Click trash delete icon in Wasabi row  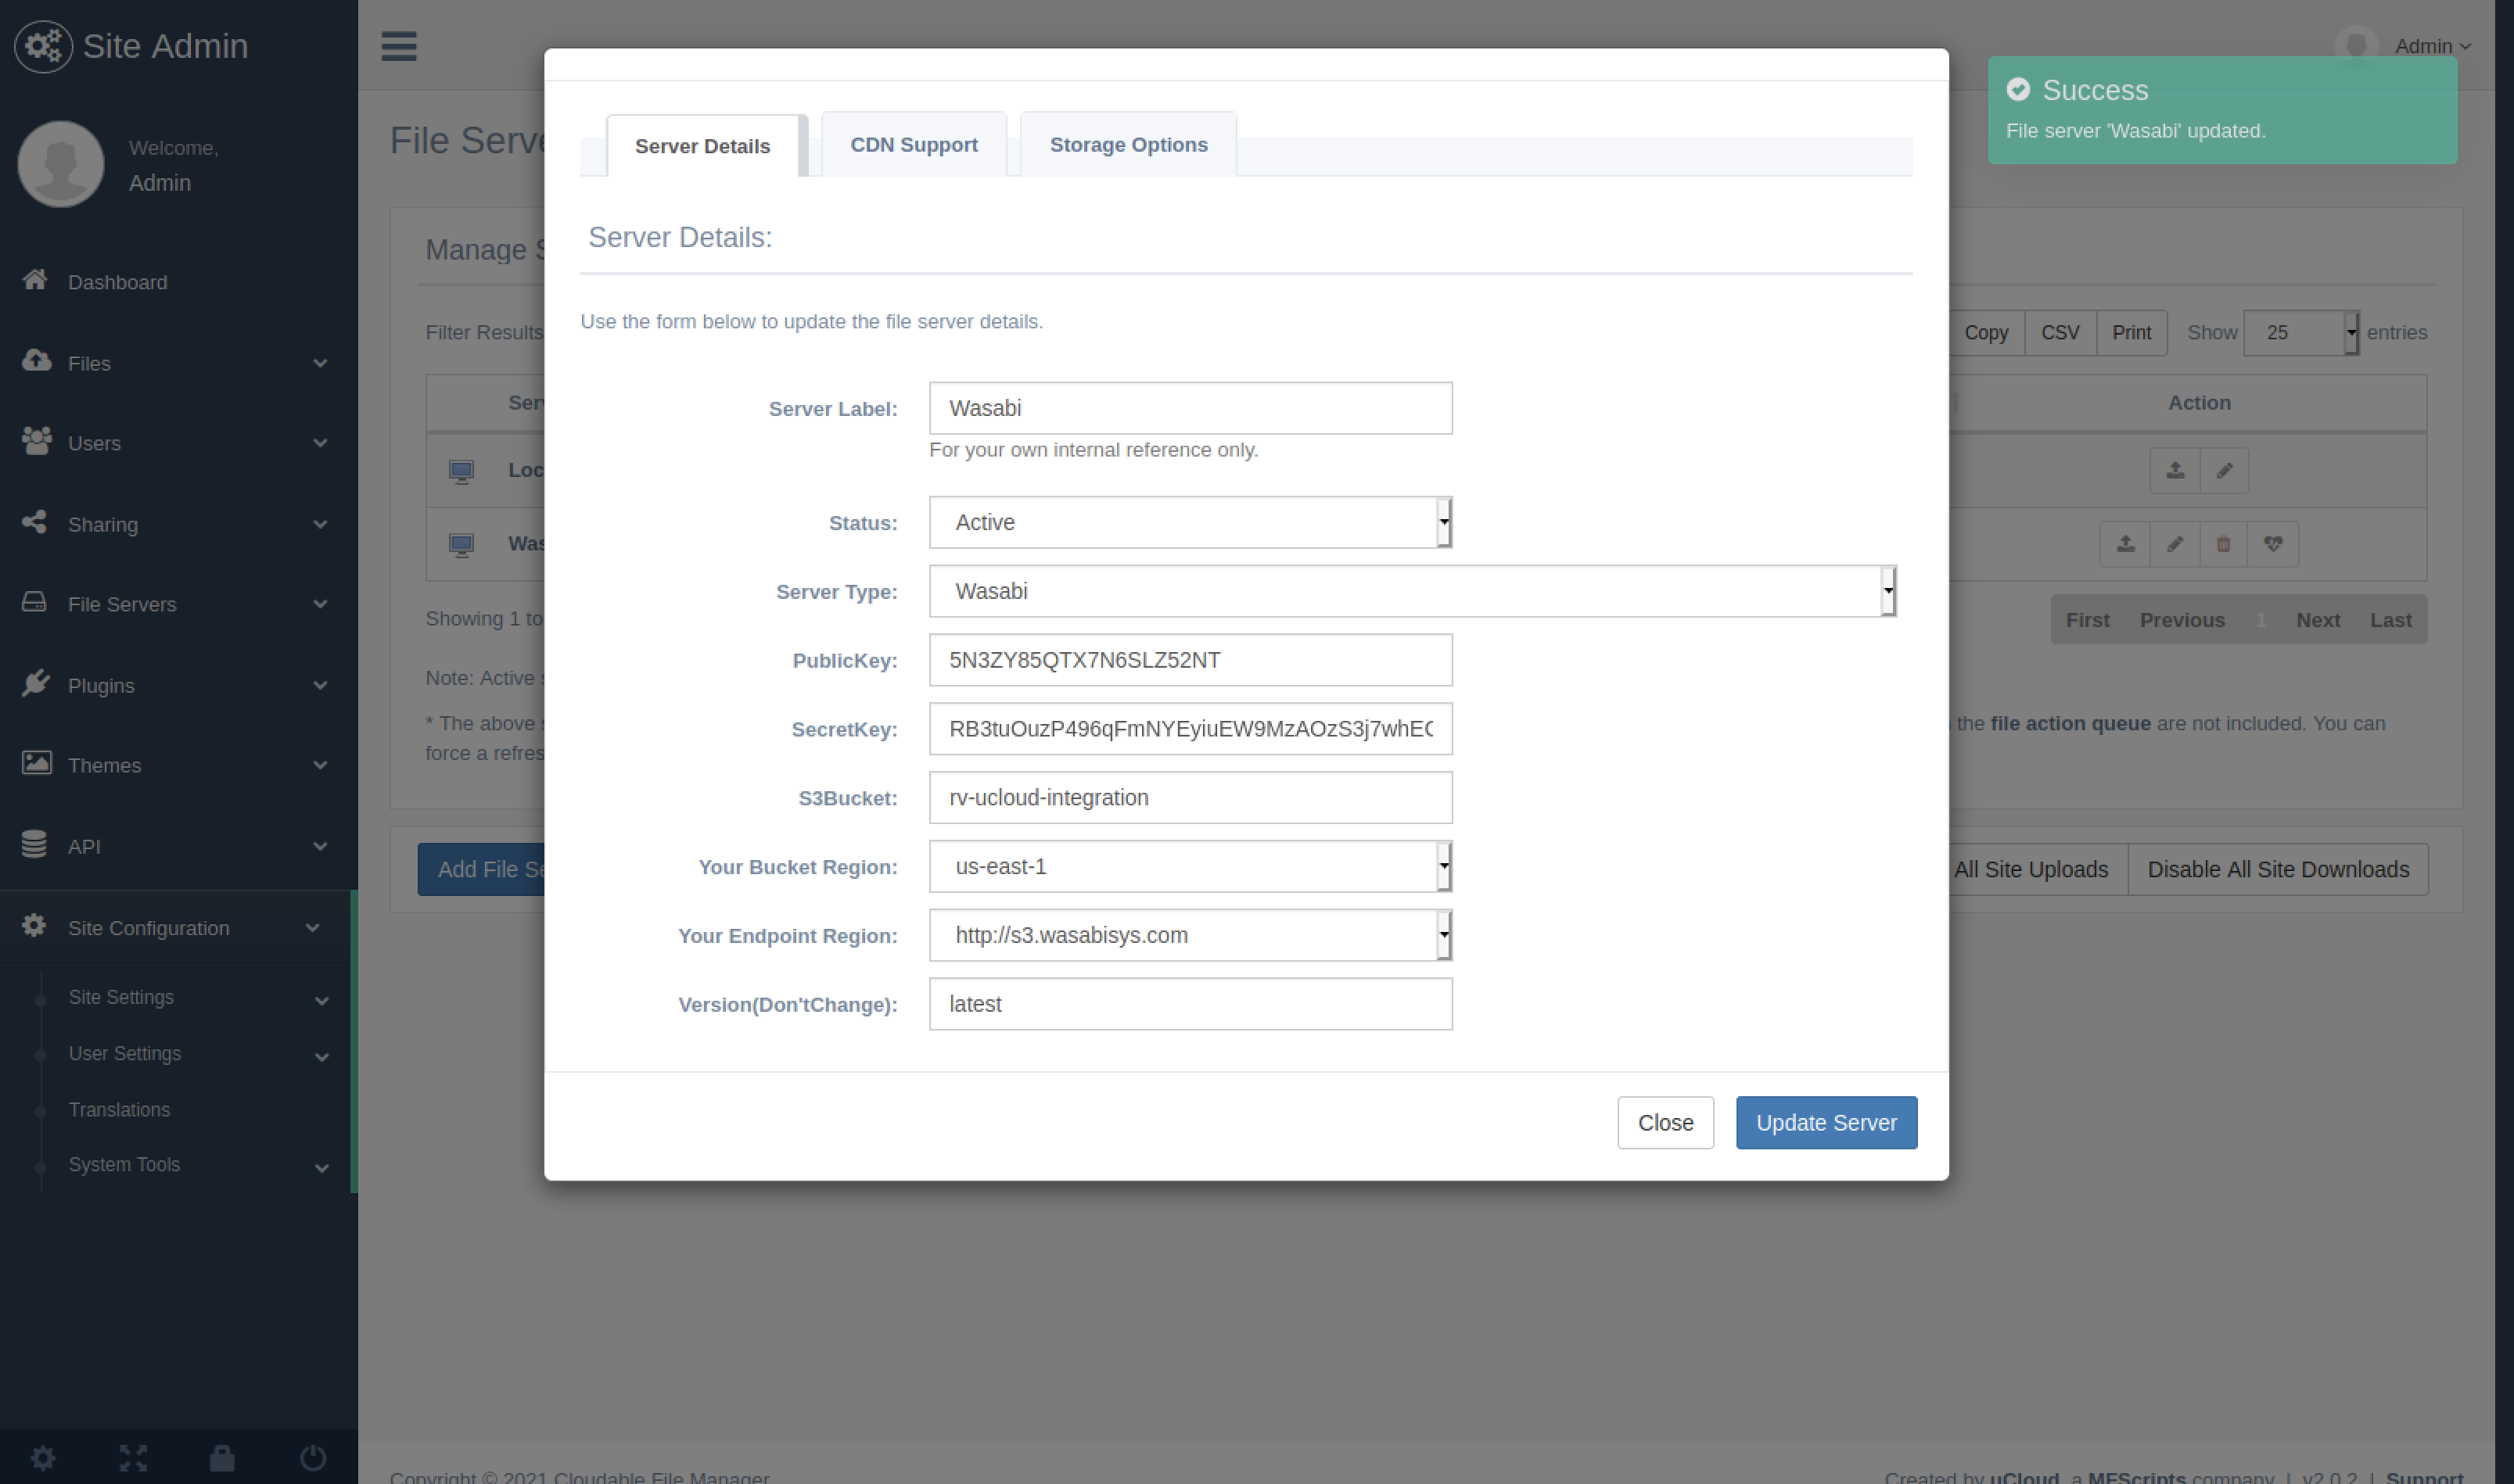point(2223,544)
